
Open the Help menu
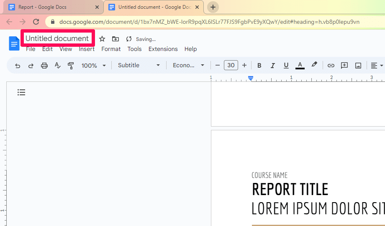point(190,49)
